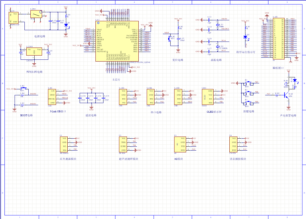The width and height of the screenshot is (306, 219).
Task: Select the U4 CN-TTS voice module block
Action: tap(234, 144)
